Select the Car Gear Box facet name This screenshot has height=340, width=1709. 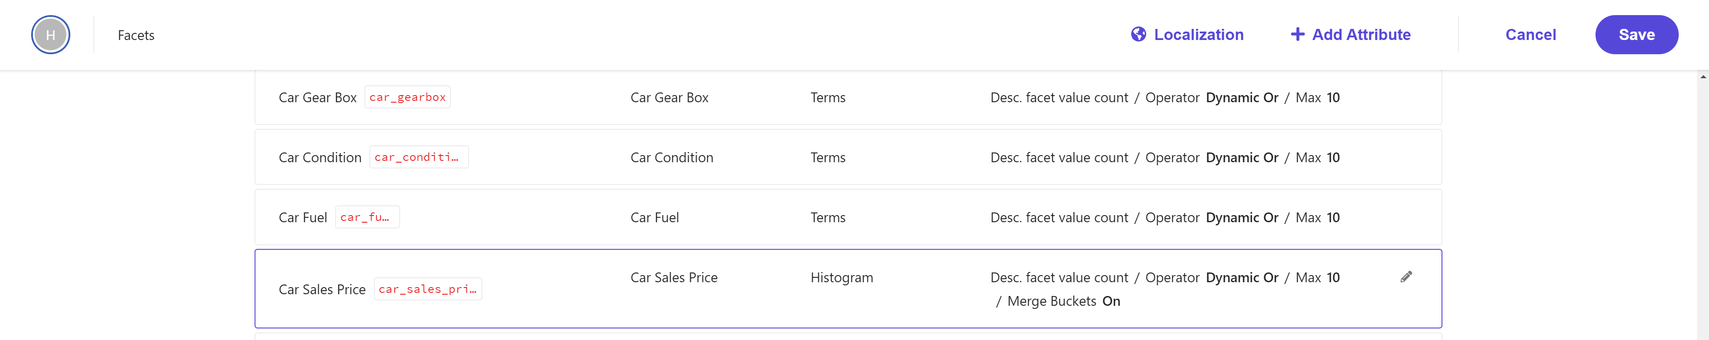coord(317,97)
